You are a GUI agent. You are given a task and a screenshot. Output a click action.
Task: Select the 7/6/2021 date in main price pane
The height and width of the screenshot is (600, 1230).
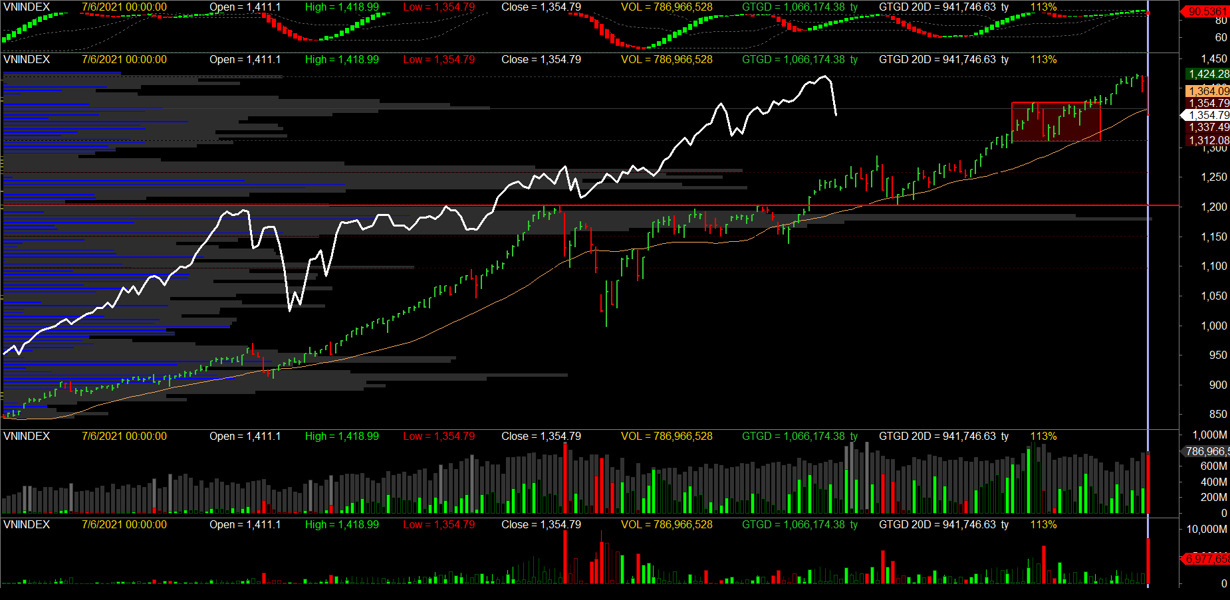pyautogui.click(x=124, y=59)
